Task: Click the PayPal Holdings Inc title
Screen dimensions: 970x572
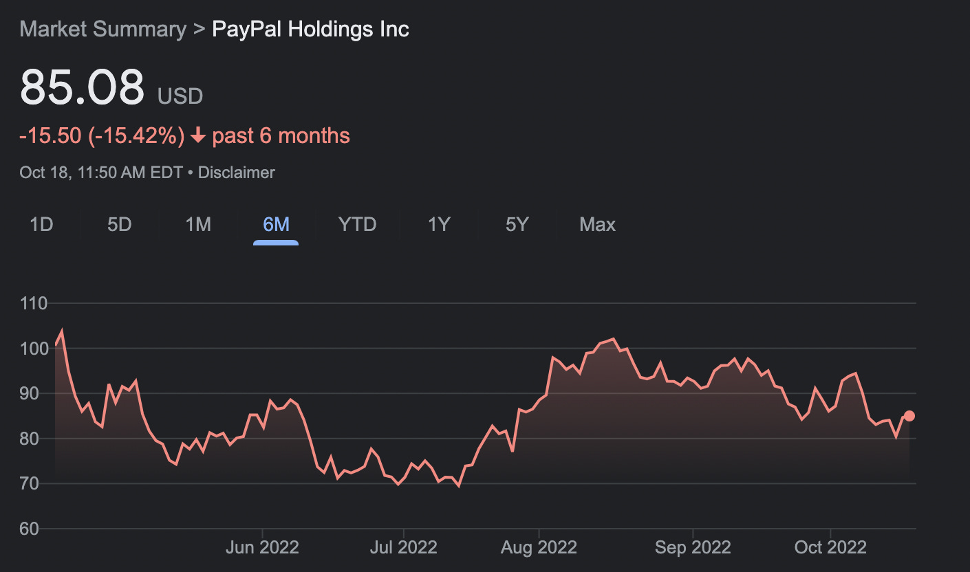Action: 310,29
